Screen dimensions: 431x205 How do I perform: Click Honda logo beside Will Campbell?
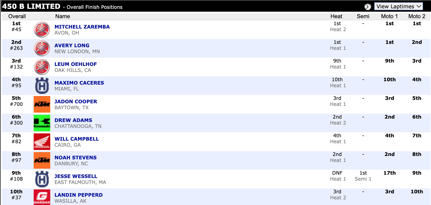click(x=42, y=142)
